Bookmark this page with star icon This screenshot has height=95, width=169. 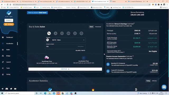pyautogui.click(x=149, y=5)
